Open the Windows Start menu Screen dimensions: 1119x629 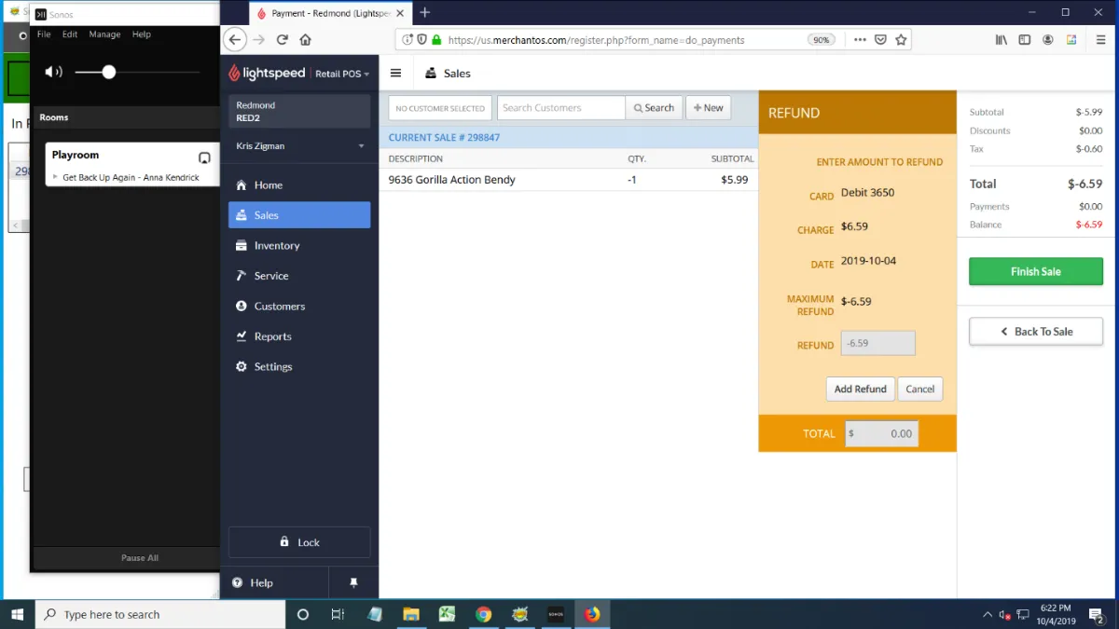[17, 614]
